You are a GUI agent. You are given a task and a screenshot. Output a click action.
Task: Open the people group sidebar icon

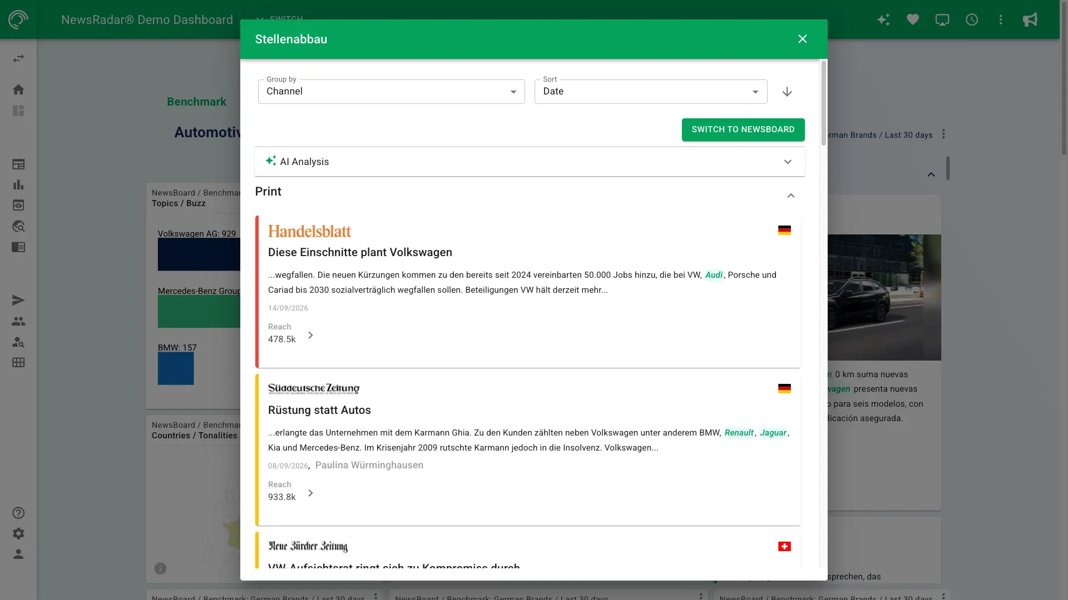(x=18, y=321)
